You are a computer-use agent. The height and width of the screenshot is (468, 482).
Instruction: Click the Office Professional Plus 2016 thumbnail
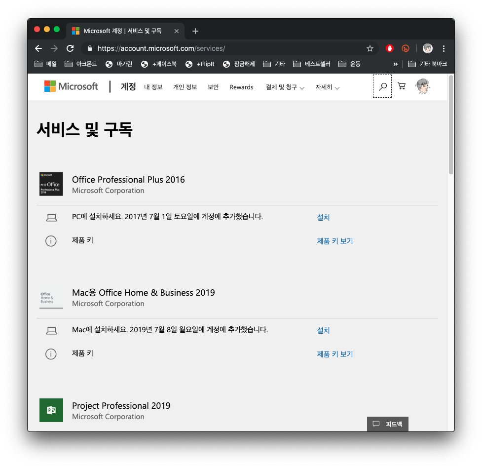[x=51, y=184]
